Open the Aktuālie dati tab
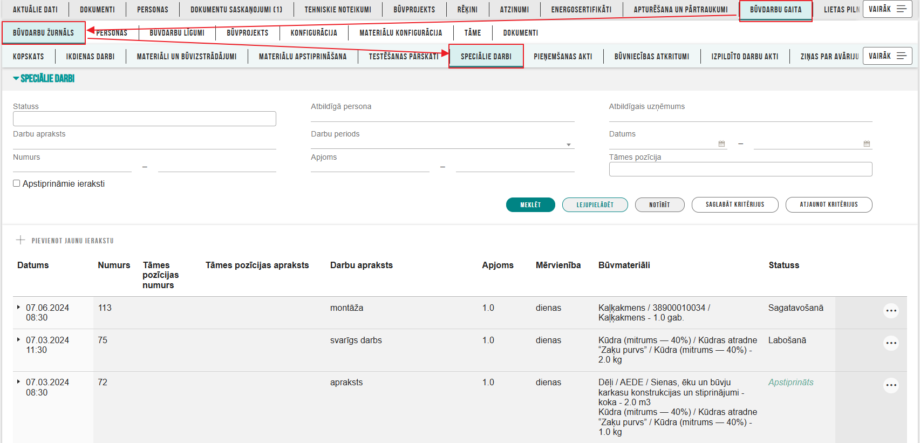 [35, 10]
